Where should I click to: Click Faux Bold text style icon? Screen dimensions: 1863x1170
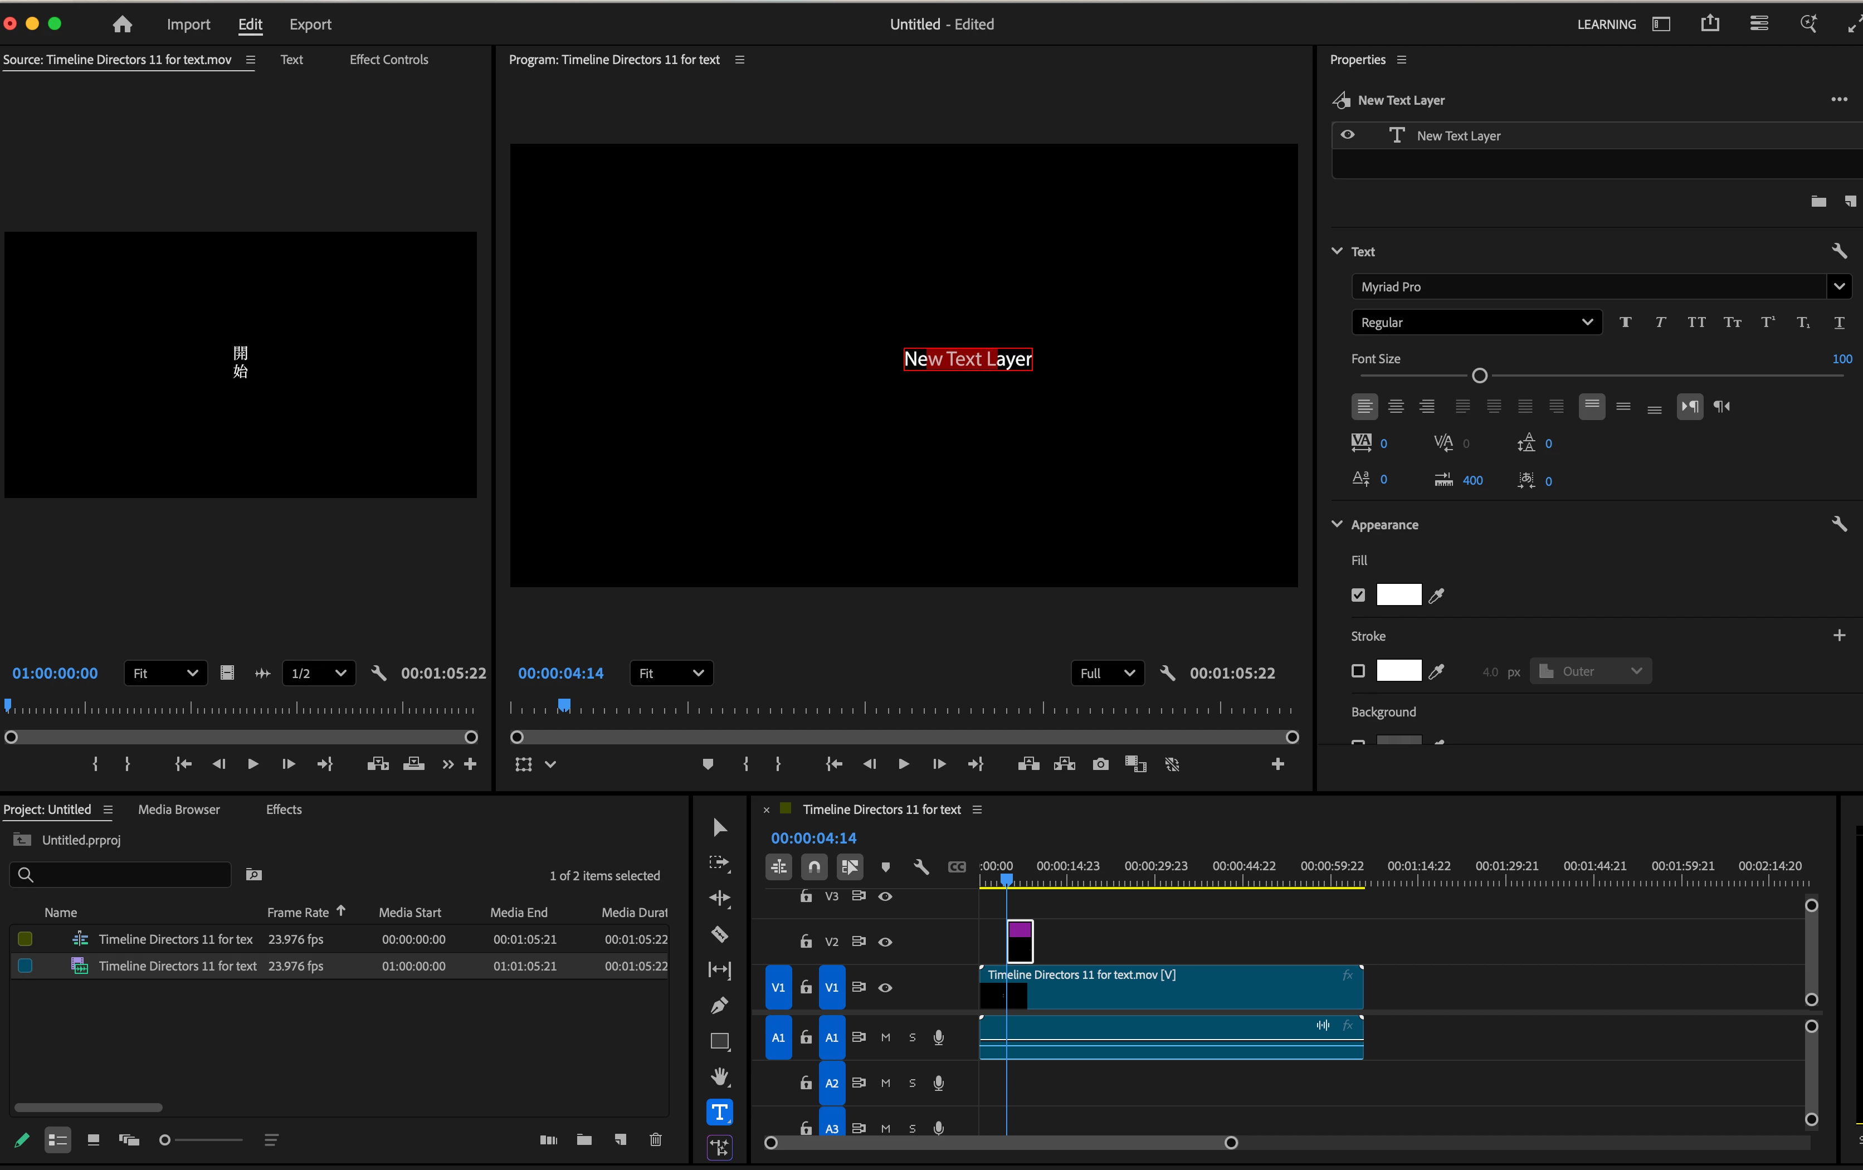click(x=1625, y=323)
